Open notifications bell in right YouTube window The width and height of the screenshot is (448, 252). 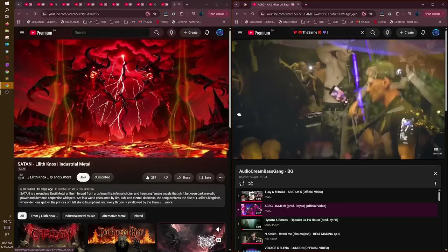pyautogui.click(x=423, y=33)
